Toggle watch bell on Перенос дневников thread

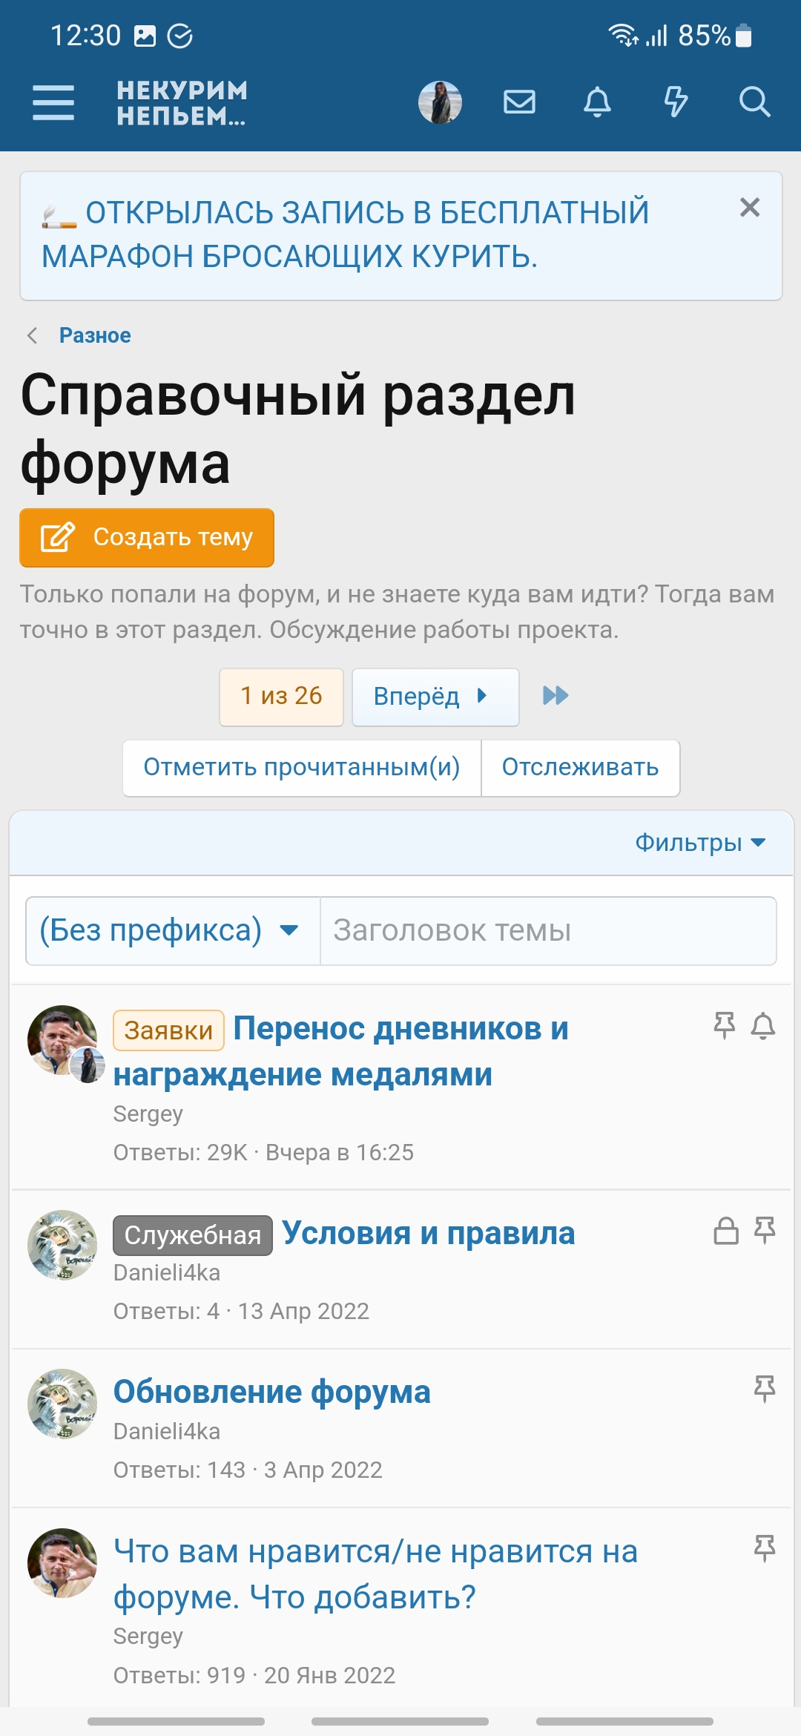coord(763,1026)
